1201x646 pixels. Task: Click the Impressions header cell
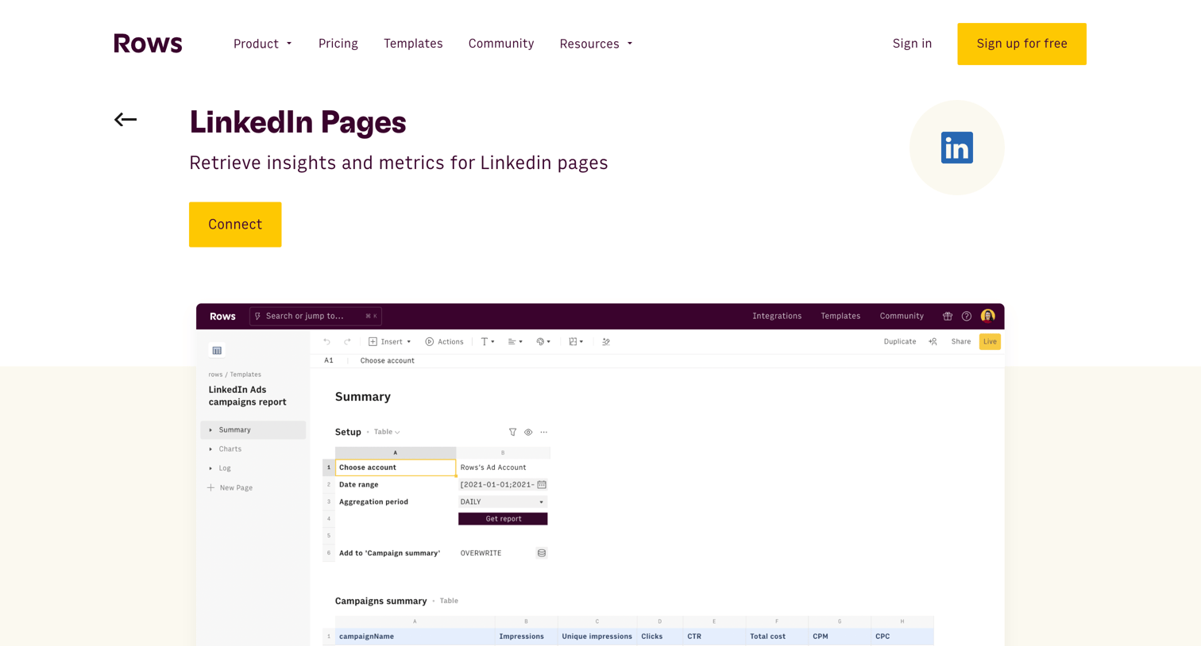(526, 636)
